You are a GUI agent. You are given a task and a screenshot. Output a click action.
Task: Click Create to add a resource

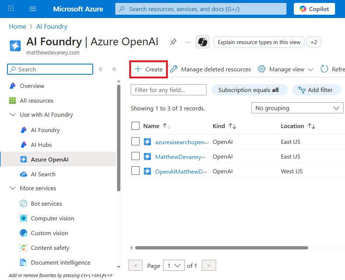click(x=148, y=69)
